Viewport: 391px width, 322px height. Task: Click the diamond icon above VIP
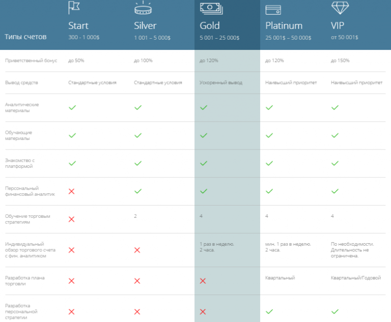(x=340, y=8)
